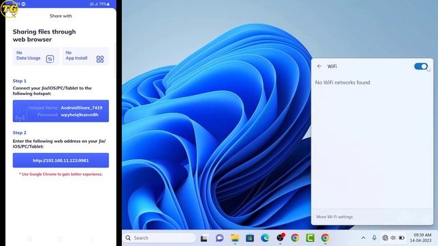The width and height of the screenshot is (438, 246).
Task: Click the Sharing files through web browser heading
Action: [44, 36]
